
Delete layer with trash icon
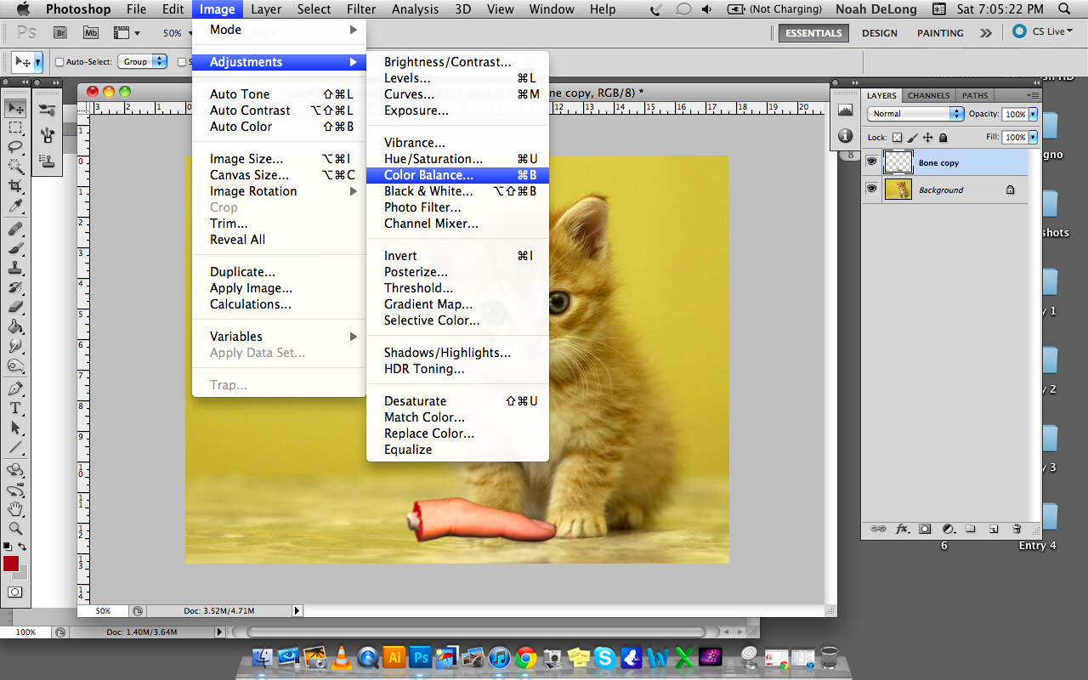point(1017,529)
